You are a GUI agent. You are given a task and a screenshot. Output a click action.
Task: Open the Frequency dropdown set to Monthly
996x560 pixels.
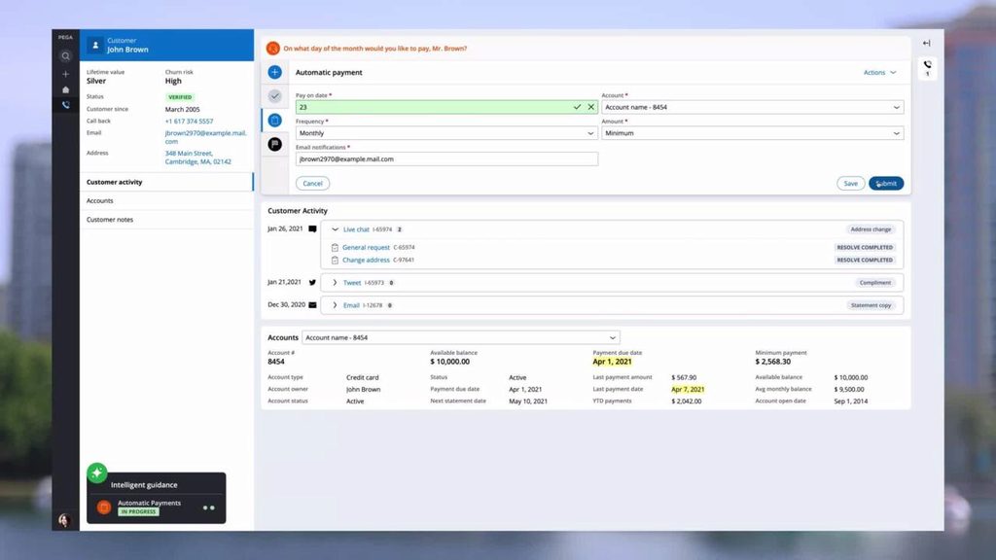click(446, 133)
